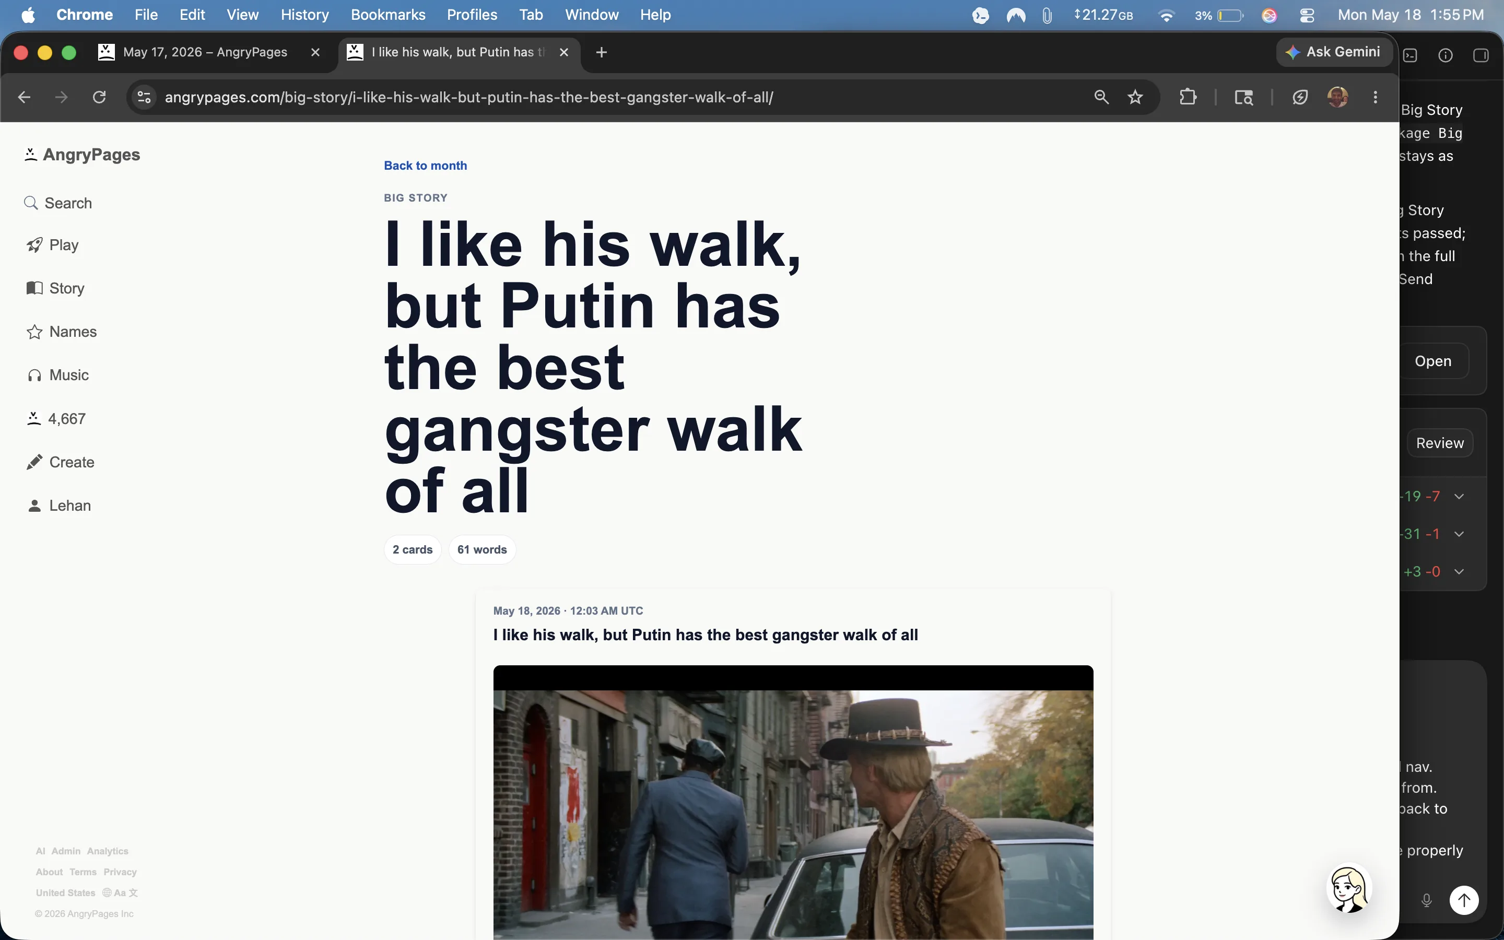Bookmark this page with the star icon
1504x940 pixels.
click(x=1135, y=97)
